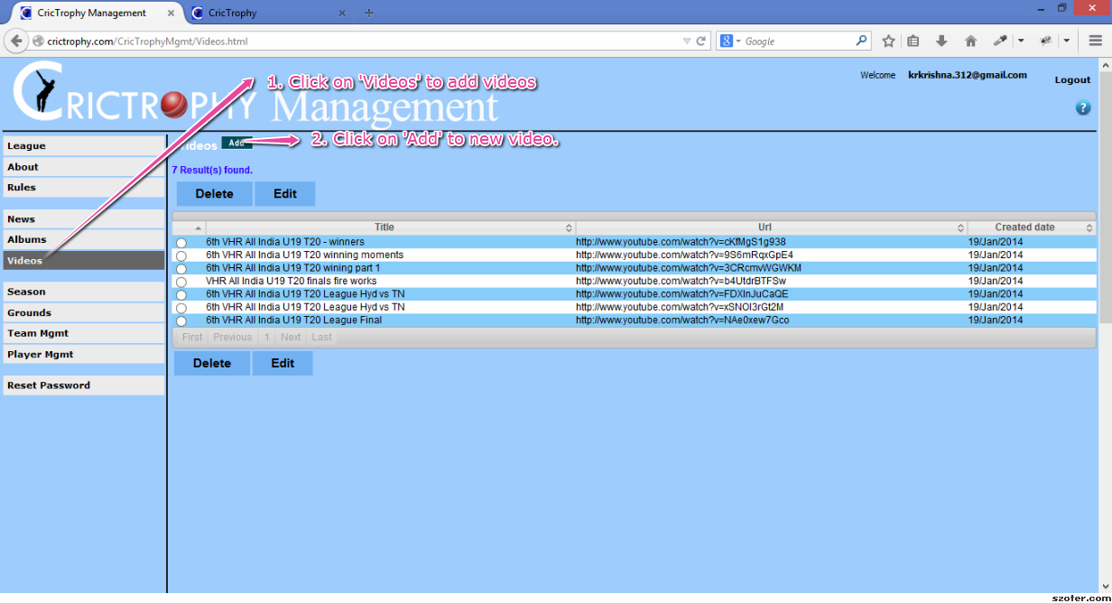Click the blue help question mark icon
Screen dimensions: 1112x603
click(1082, 108)
